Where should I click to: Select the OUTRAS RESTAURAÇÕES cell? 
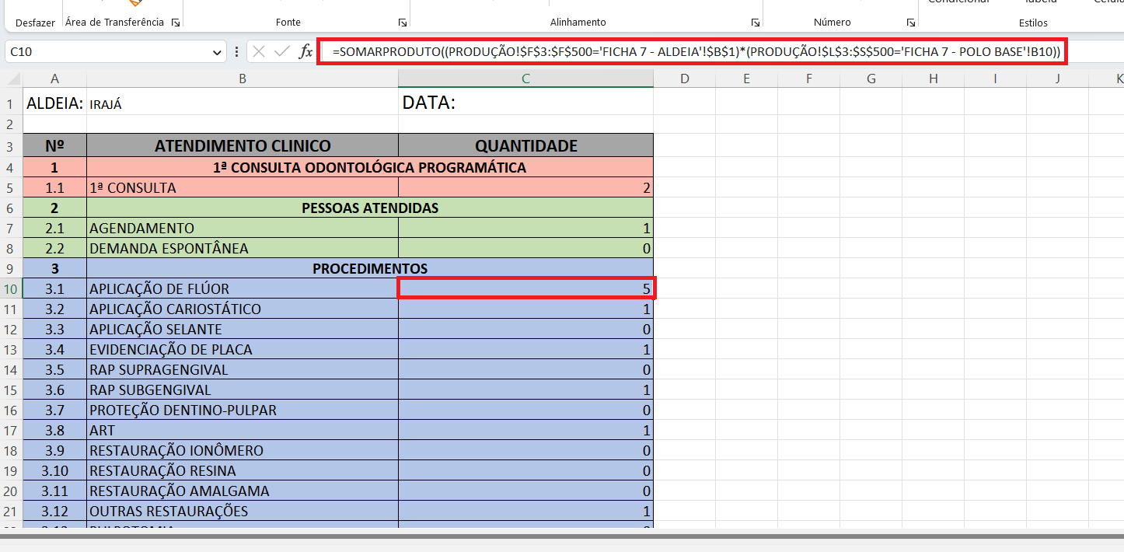pyautogui.click(x=243, y=511)
